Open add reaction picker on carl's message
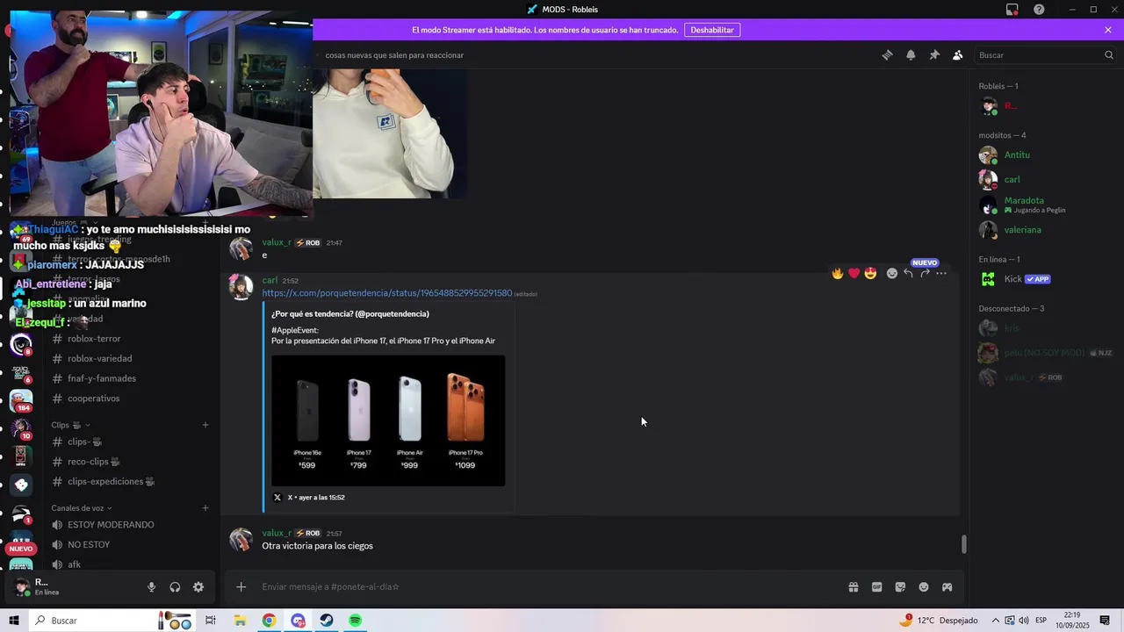Screen dimensions: 1124x632 click(x=892, y=273)
